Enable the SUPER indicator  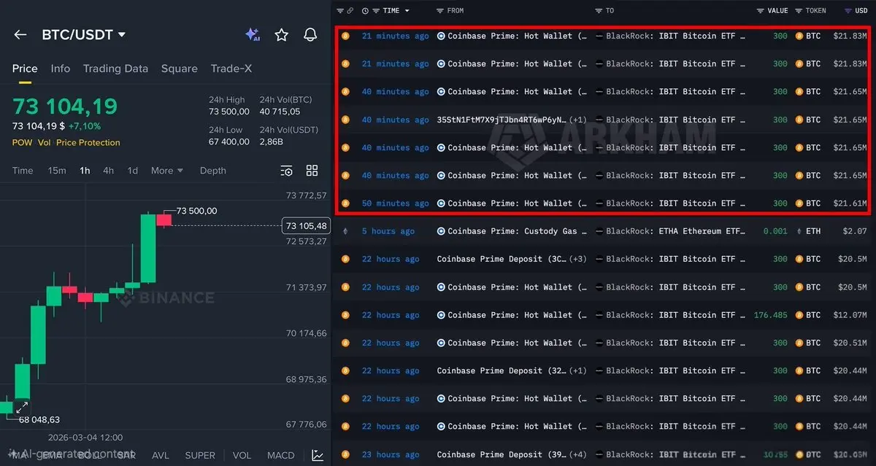(200, 455)
